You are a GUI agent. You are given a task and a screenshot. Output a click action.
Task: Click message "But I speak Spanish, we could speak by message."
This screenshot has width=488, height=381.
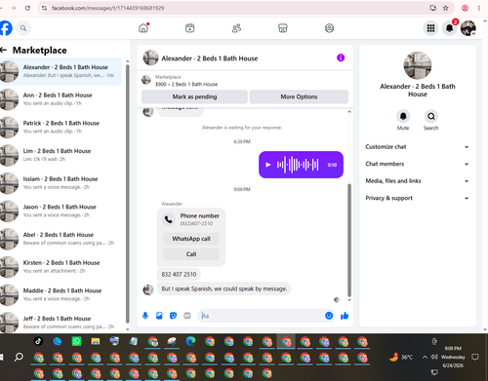click(x=224, y=288)
